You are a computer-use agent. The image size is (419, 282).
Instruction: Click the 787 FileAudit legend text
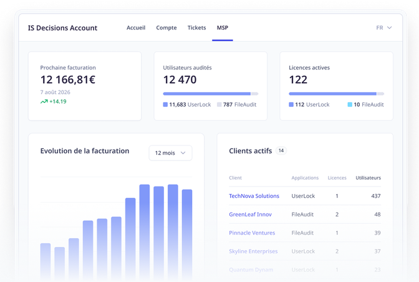(239, 105)
